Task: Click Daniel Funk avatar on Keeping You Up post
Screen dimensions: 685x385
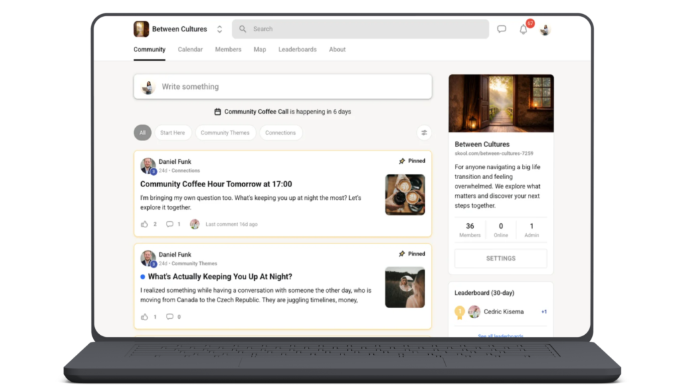Action: pyautogui.click(x=148, y=259)
